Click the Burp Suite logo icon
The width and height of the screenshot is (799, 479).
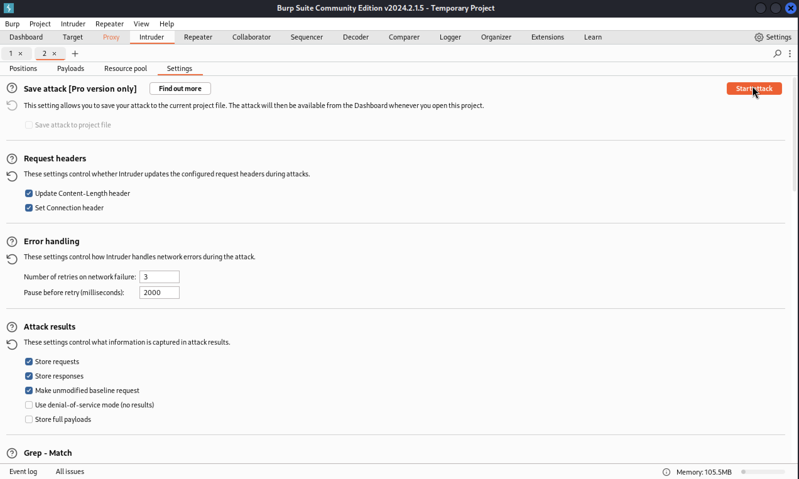(9, 8)
